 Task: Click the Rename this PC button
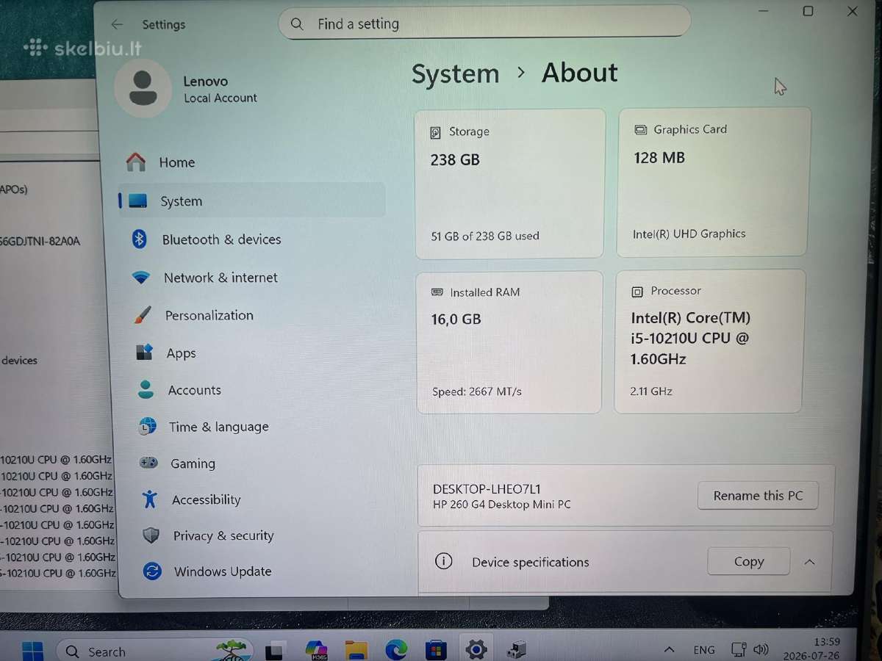click(x=758, y=496)
